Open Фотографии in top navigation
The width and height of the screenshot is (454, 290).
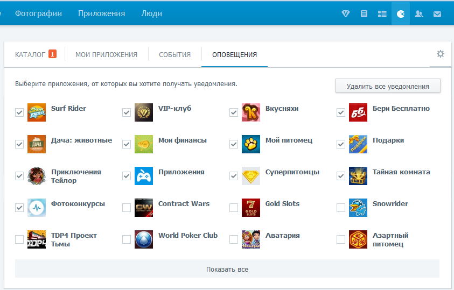point(39,13)
